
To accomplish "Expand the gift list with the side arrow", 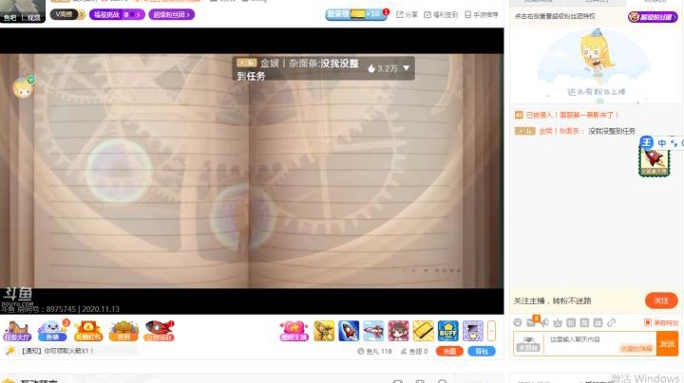I will (492, 331).
